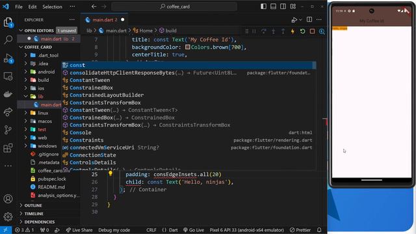Open Accounts menu icon
The width and height of the screenshot is (416, 234).
8,199
